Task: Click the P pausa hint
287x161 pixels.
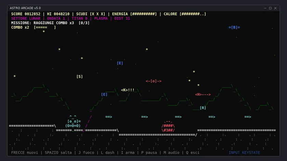Action: tap(149, 152)
